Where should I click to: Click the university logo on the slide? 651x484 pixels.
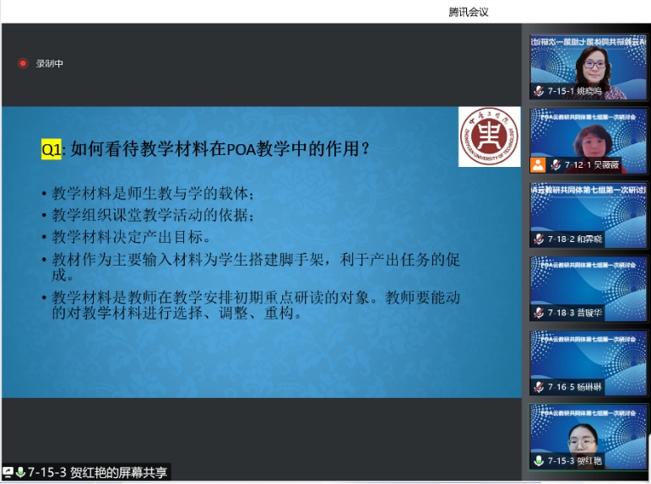click(x=489, y=137)
